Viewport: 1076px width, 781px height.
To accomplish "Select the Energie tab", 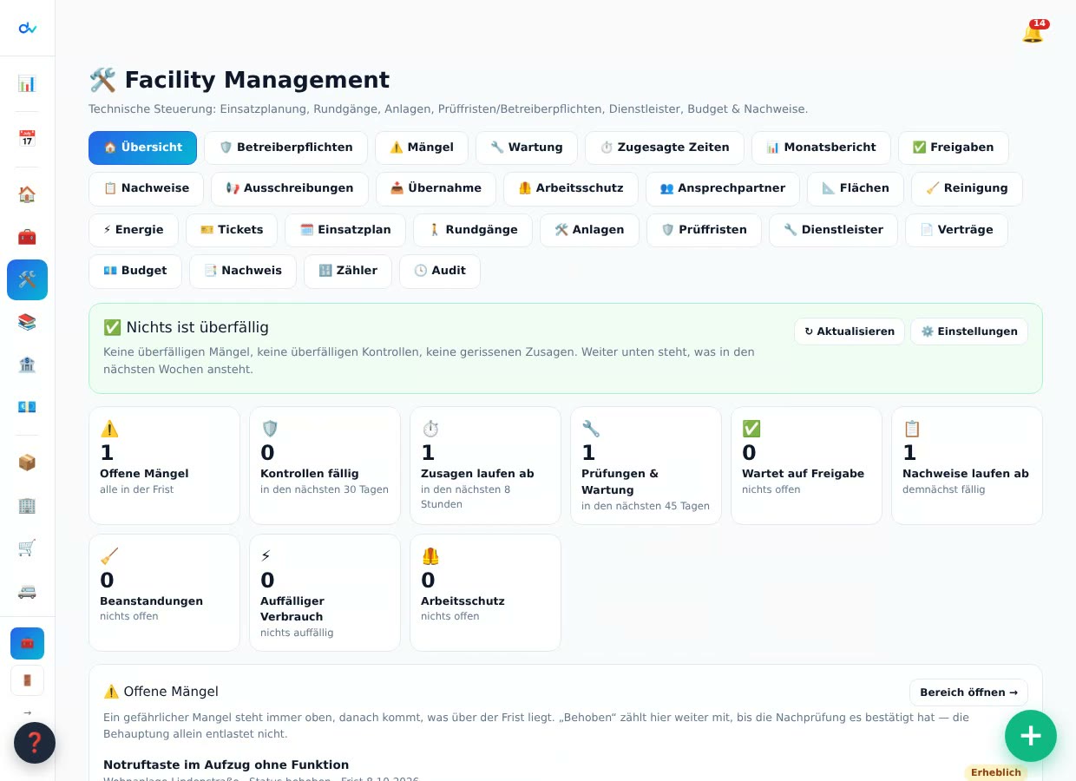I will coord(134,230).
